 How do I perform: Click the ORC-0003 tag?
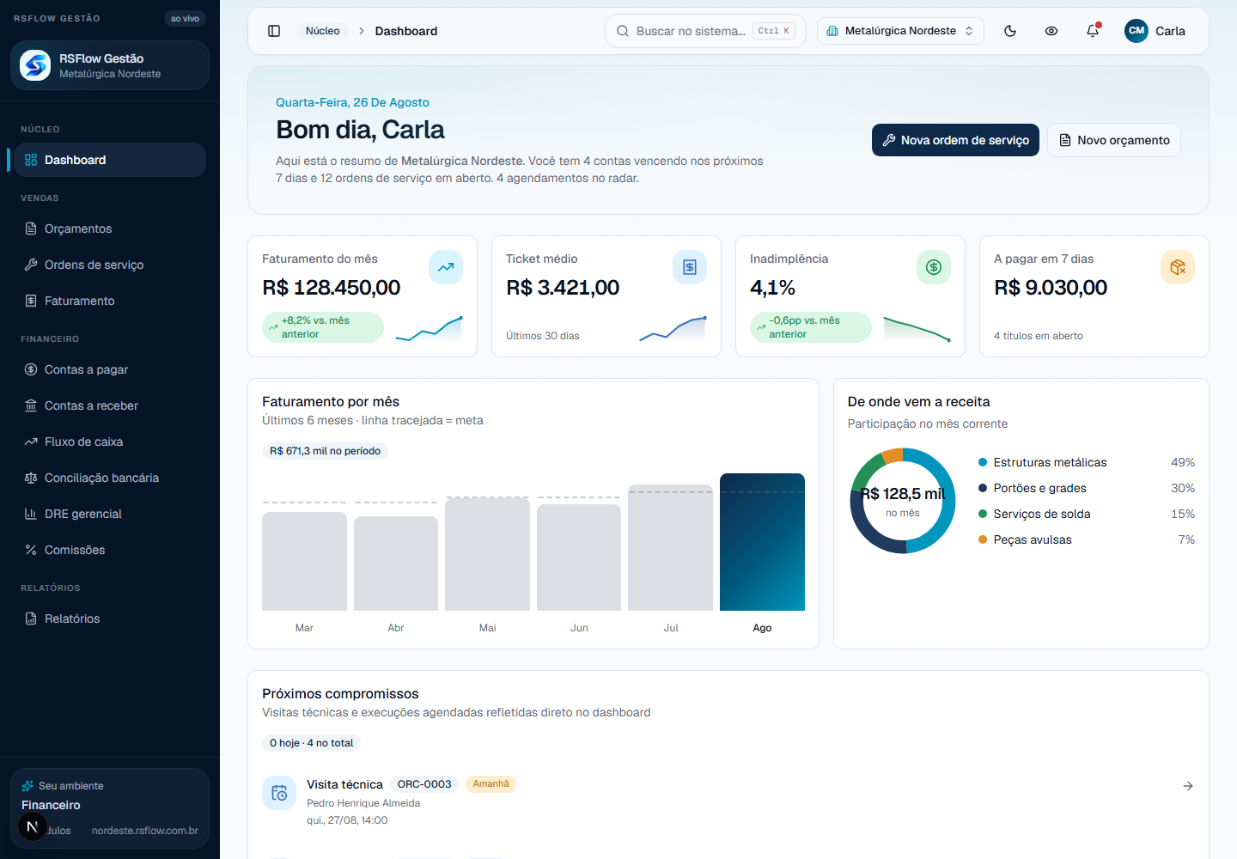(424, 784)
